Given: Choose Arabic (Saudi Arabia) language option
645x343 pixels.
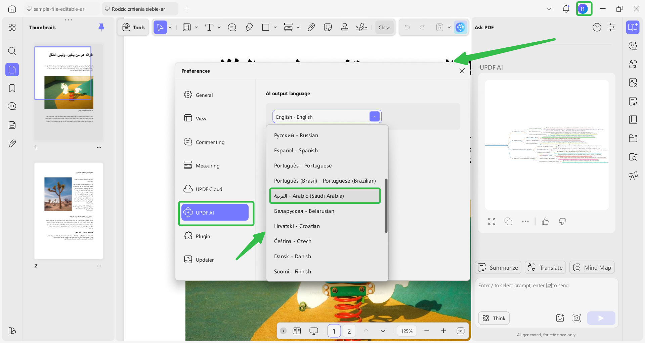Looking at the screenshot, I should coord(325,196).
